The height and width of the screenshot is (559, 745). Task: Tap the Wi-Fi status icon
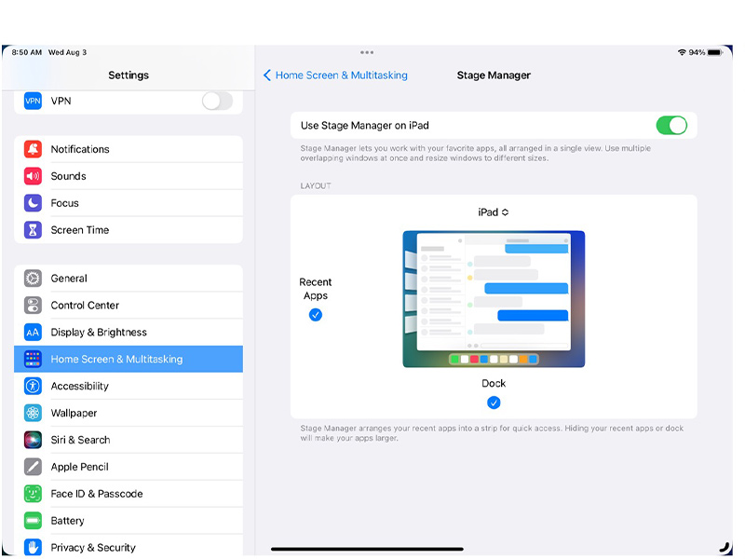pyautogui.click(x=682, y=52)
